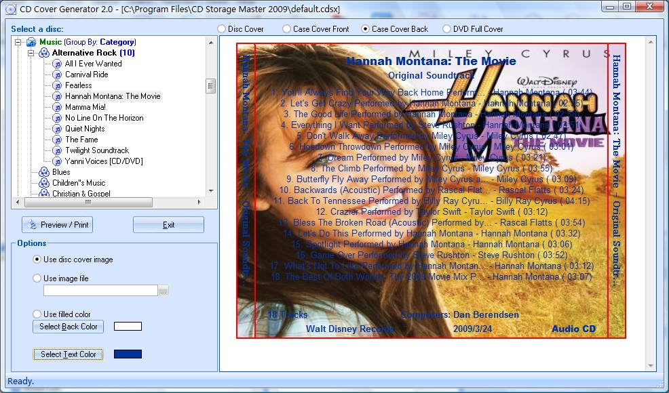
Task: Select the Twilight Soundtrack disc
Action: [x=97, y=150]
